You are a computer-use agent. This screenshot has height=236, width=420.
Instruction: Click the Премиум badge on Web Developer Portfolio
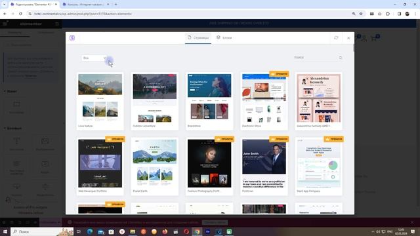pyautogui.click(x=115, y=139)
